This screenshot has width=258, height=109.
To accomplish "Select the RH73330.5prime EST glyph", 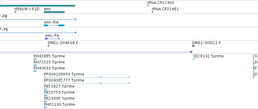I will (x=35, y=65).
